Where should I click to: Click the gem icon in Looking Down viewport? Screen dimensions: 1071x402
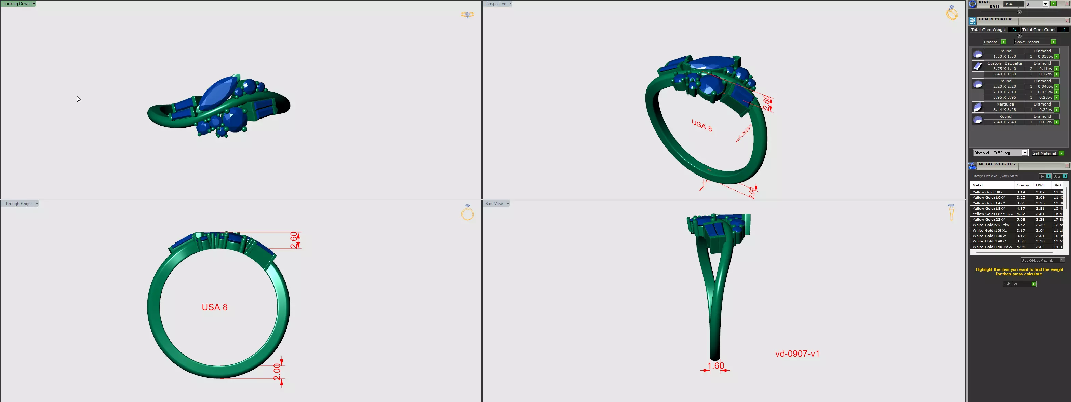tap(467, 15)
